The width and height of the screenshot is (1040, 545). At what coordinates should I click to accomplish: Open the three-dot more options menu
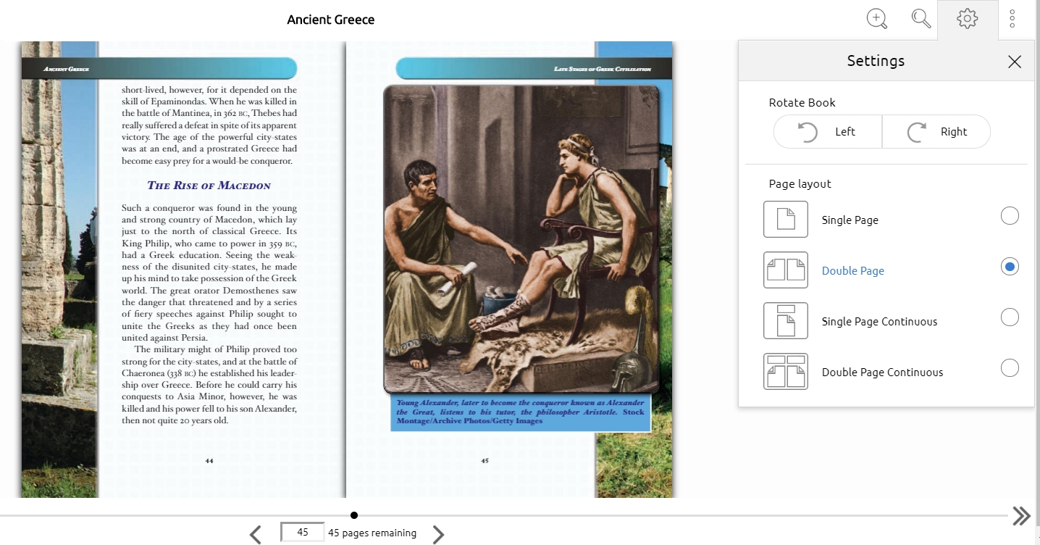pos(1012,20)
